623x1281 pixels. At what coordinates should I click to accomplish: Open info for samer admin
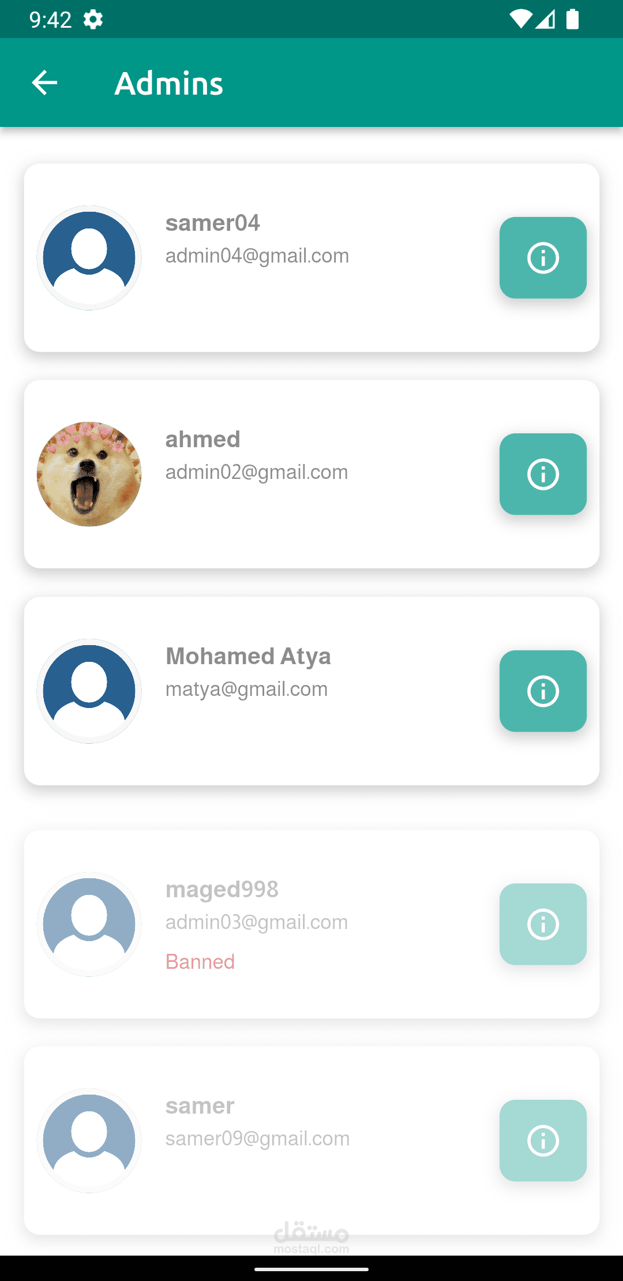[543, 1140]
